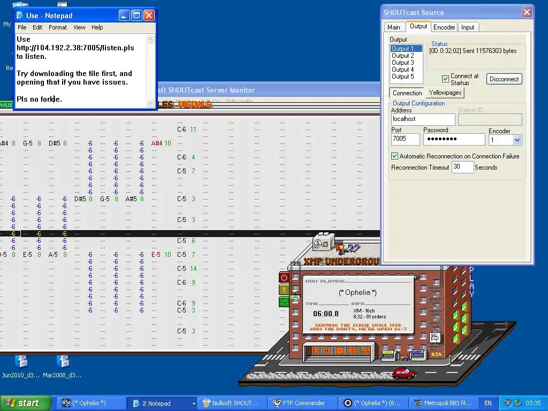The image size is (548, 411).
Task: Open Metropoli BBS taskbar button
Action: [444, 403]
